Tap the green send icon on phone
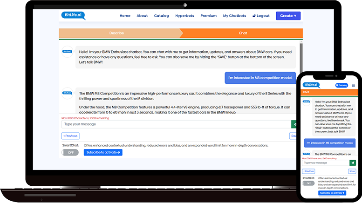The width and height of the screenshot is (362, 203). [x=353, y=163]
